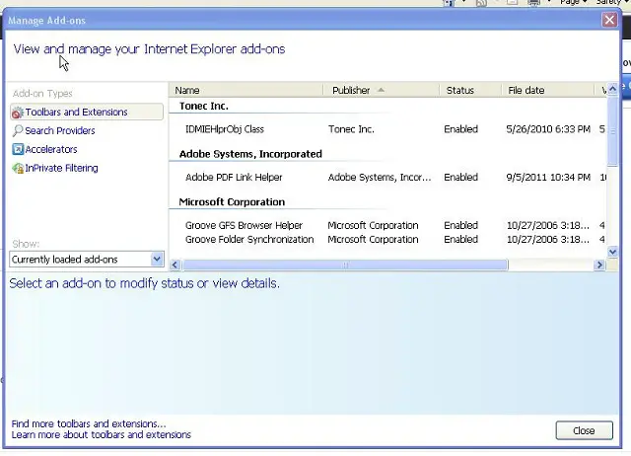Click the horizontal scrollbar right arrow

click(x=599, y=265)
